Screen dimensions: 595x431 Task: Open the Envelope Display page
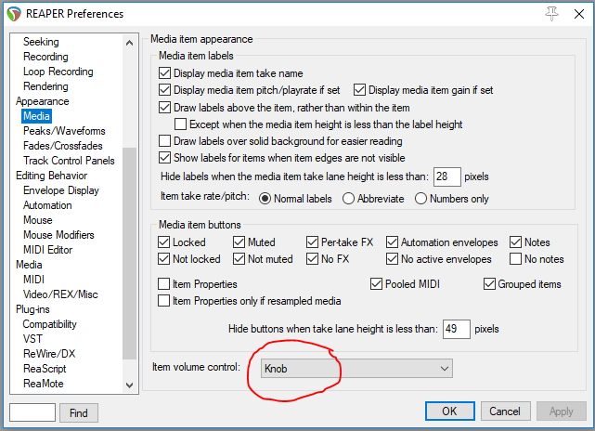tap(60, 190)
